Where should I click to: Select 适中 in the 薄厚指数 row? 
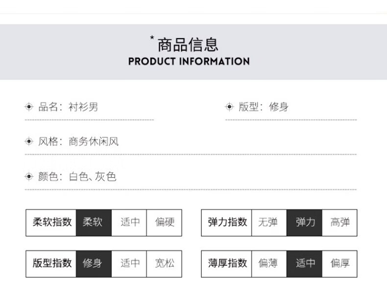coord(304,264)
